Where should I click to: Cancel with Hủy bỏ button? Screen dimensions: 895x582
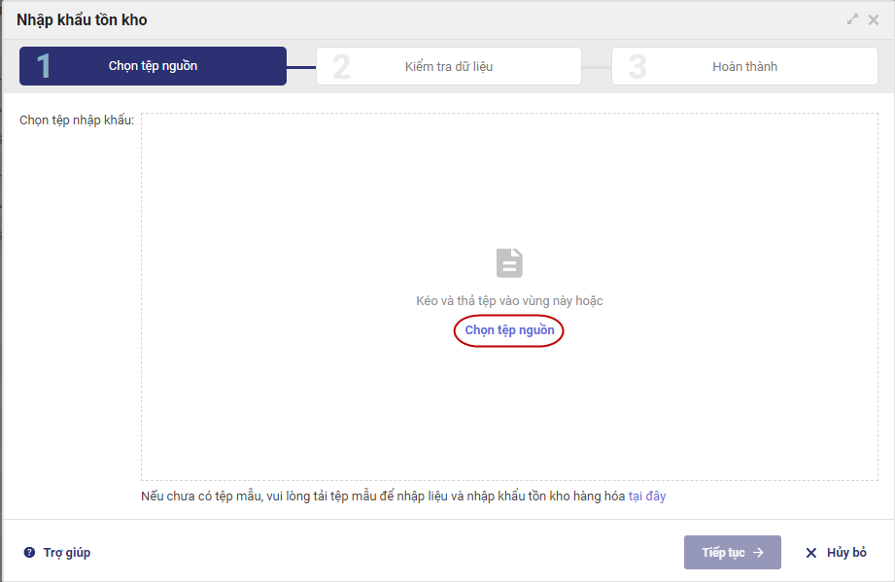pos(836,552)
